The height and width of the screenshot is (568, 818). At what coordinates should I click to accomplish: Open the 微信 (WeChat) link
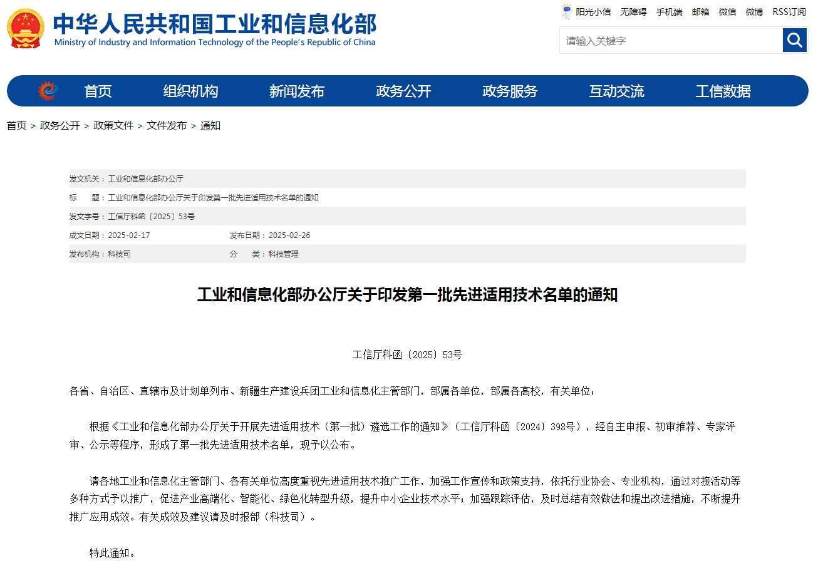tap(727, 11)
